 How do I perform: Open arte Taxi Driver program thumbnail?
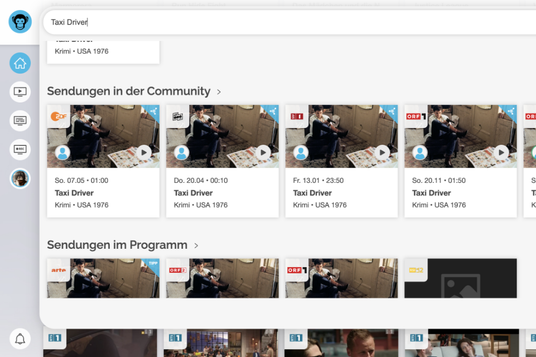tap(103, 278)
